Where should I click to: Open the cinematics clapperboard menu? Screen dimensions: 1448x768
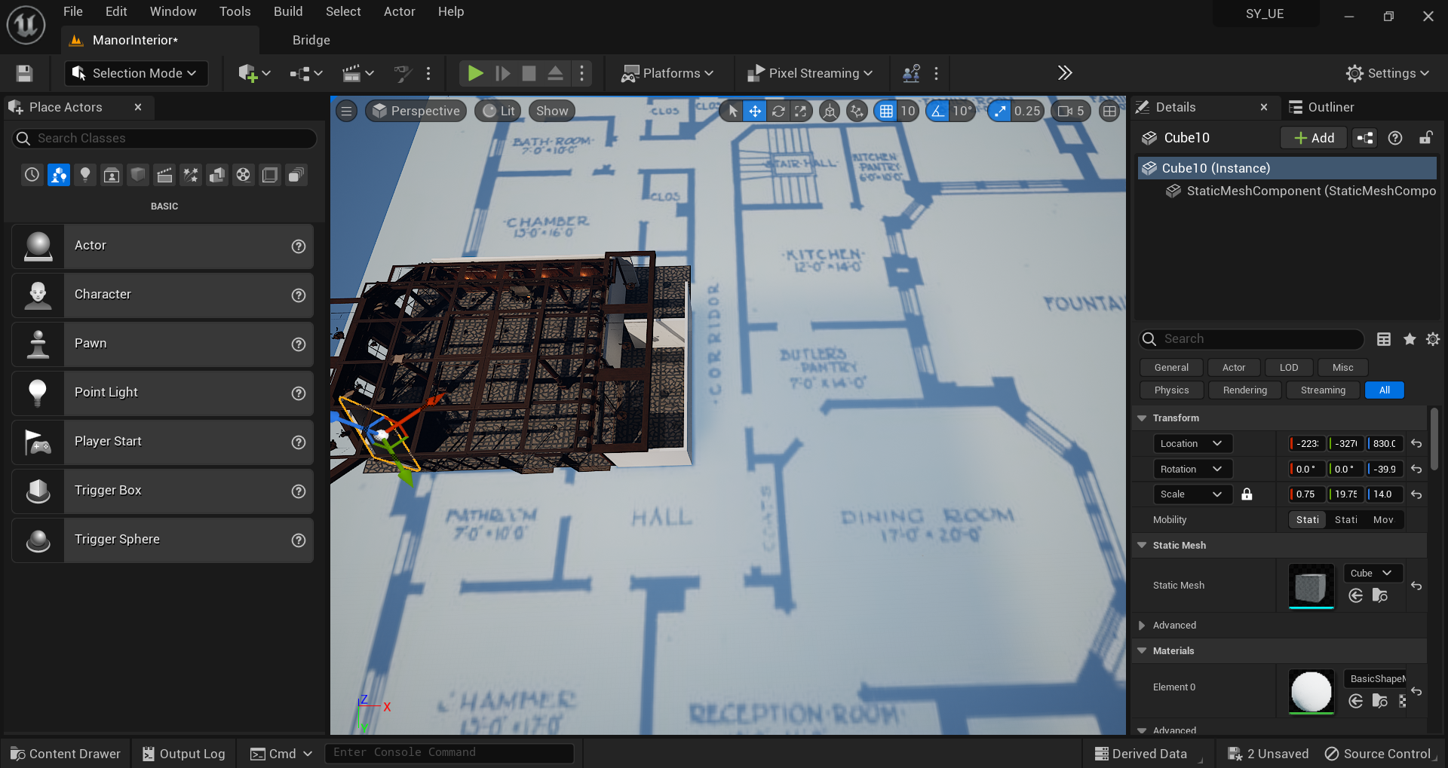357,73
